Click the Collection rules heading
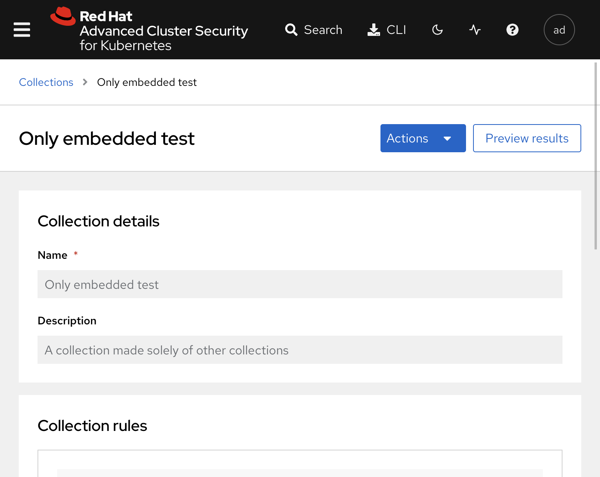The width and height of the screenshot is (600, 477). (x=92, y=425)
